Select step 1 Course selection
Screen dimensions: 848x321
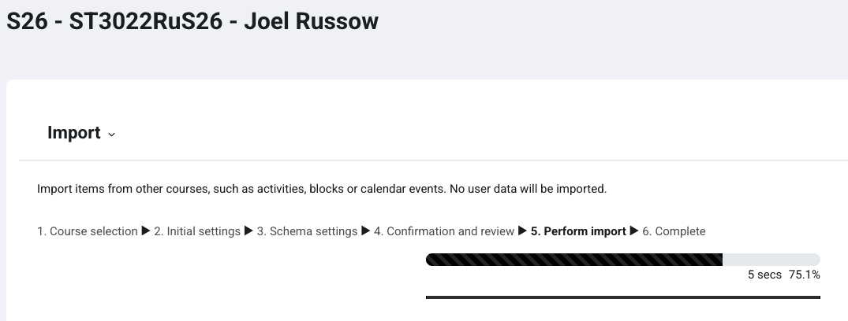(x=88, y=231)
